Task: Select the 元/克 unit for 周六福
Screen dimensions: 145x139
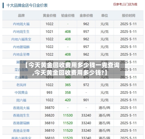Action: tap(104, 100)
